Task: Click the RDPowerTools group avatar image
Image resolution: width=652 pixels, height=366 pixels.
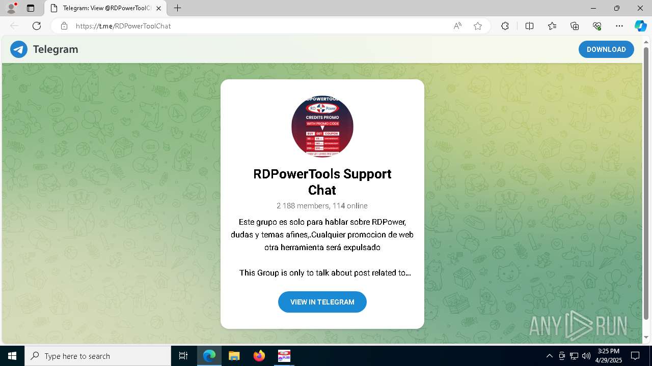Action: click(322, 127)
